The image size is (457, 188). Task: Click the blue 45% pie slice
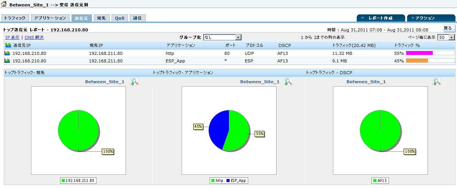(x=218, y=129)
